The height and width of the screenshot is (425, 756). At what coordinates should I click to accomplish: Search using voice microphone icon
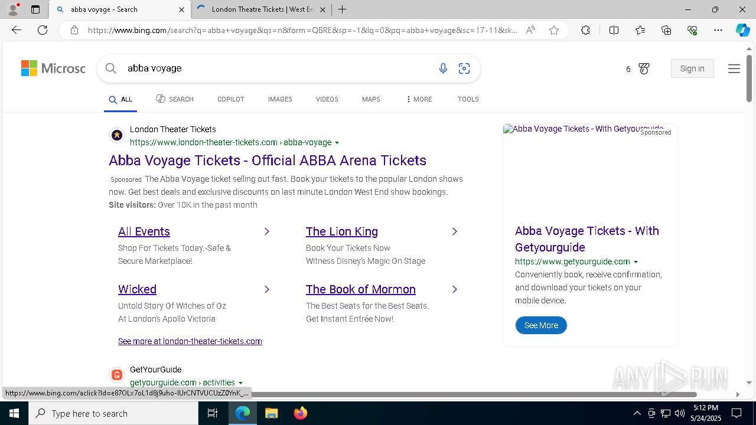coord(443,68)
